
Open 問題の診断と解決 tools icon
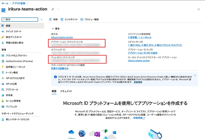pyautogui.click(x=3, y=43)
